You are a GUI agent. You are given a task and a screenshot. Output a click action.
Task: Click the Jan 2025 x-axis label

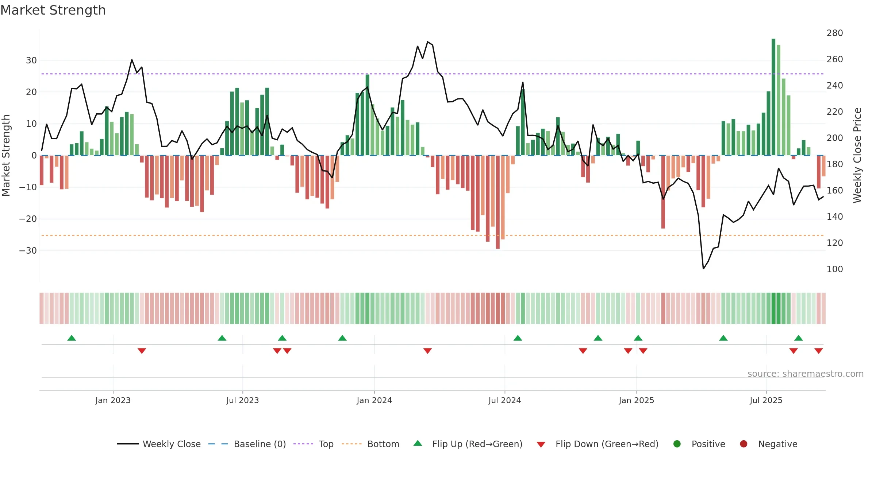pos(637,401)
